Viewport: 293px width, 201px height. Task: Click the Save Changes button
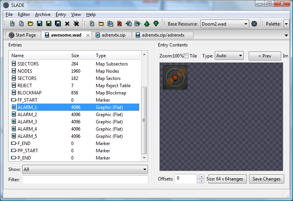[x=266, y=179]
